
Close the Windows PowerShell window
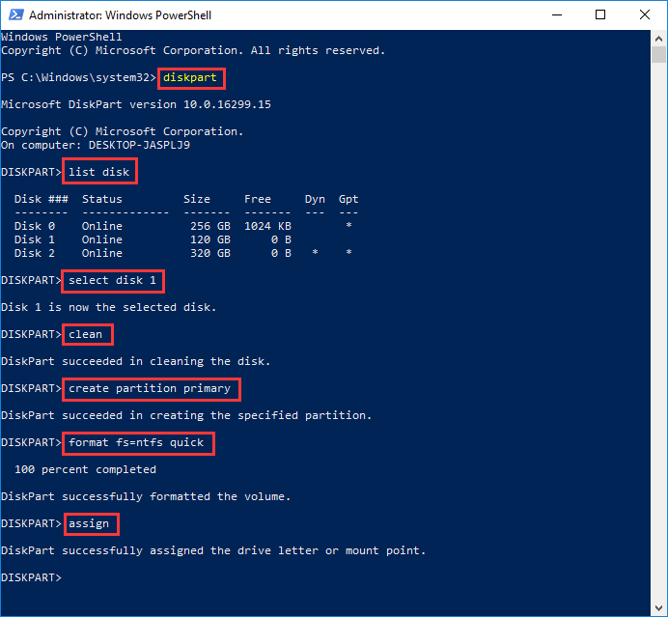tap(644, 15)
